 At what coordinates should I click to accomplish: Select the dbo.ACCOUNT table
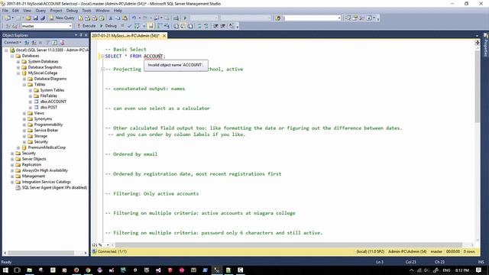pos(53,102)
